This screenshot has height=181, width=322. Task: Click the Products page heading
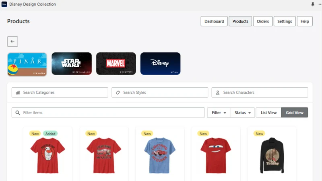(18, 21)
